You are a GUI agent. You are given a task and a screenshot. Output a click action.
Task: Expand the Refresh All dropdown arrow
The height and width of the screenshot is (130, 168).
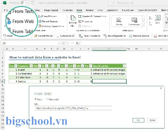pos(74,26)
